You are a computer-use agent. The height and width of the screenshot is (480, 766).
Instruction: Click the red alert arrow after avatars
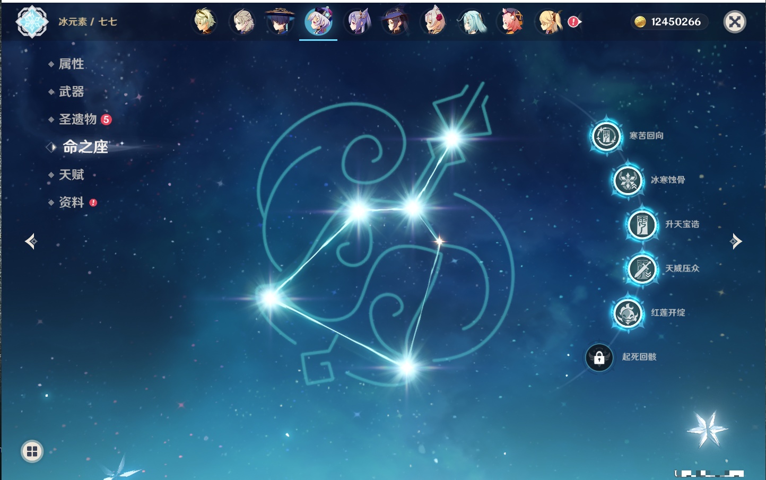pos(574,22)
